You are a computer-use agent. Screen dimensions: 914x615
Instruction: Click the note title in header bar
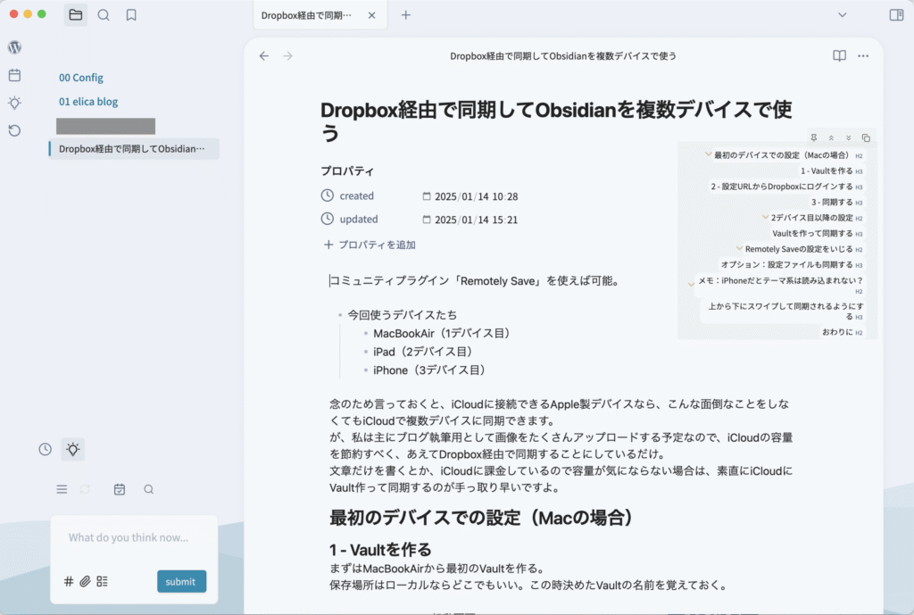[x=563, y=56]
